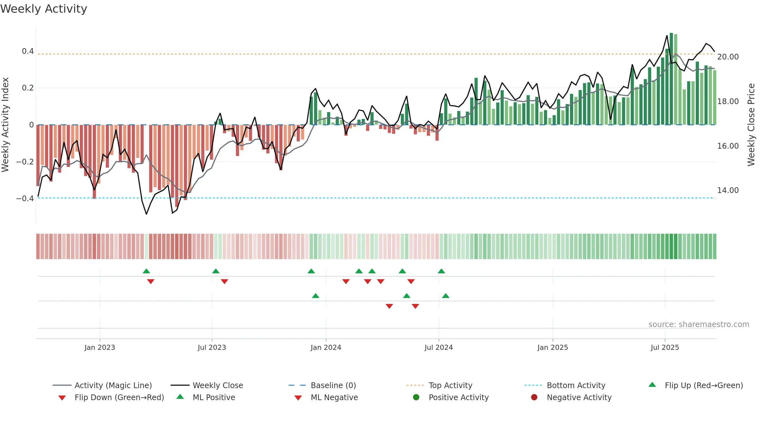Image resolution: width=760 pixels, height=427 pixels.
Task: Click earliest Flip Up triangle in 2023
Action: click(146, 271)
